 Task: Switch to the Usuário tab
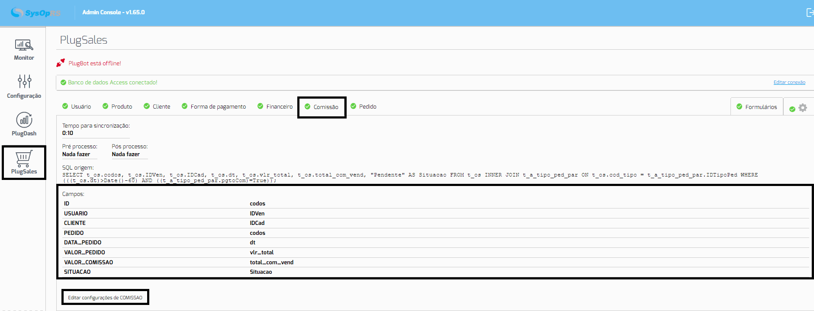(x=77, y=106)
